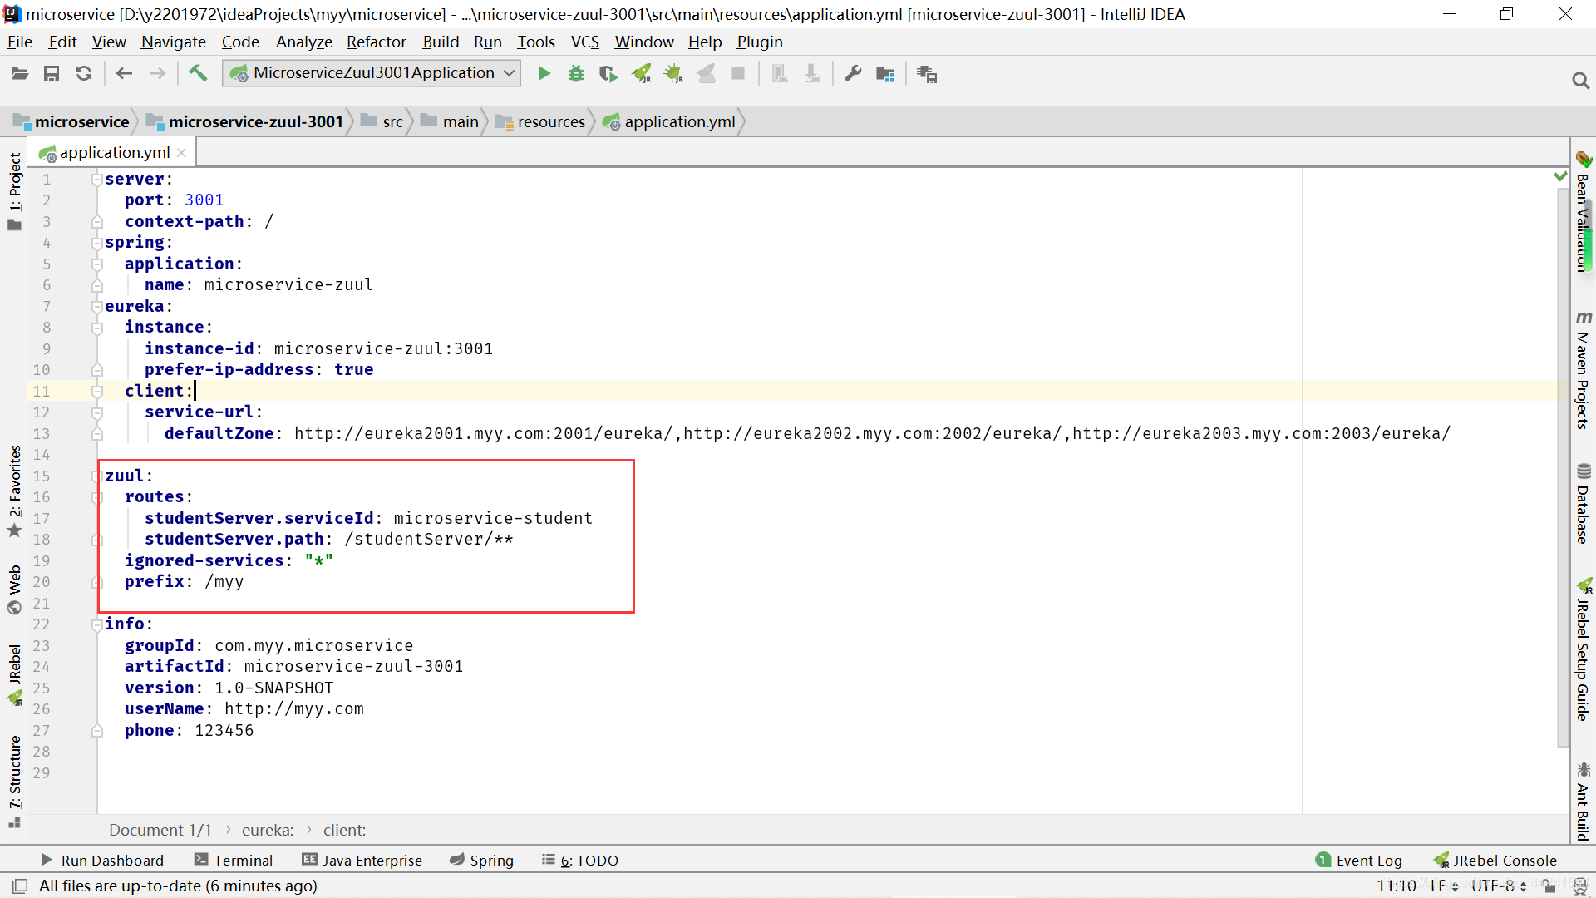The width and height of the screenshot is (1596, 898).
Task: Click the eureka: structure breadcrumb
Action: tap(267, 830)
